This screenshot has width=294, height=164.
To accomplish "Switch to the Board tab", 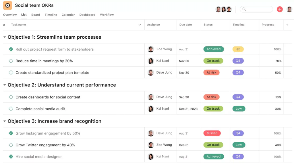I will 36,15.
